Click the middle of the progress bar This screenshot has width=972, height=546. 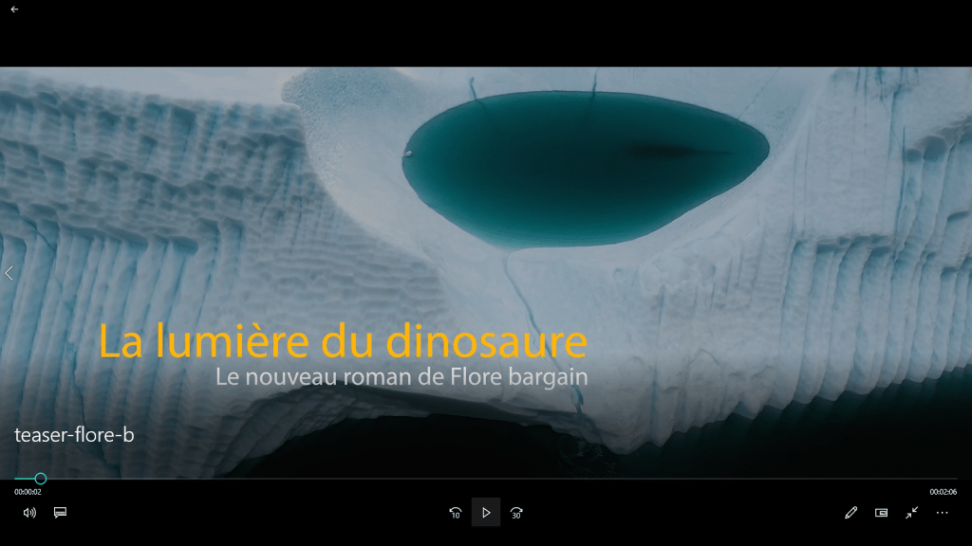pos(486,479)
